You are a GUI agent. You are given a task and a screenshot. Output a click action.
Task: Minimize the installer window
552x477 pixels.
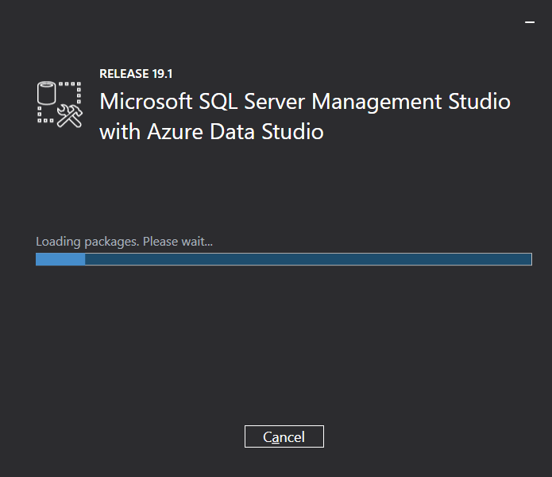coord(530,23)
